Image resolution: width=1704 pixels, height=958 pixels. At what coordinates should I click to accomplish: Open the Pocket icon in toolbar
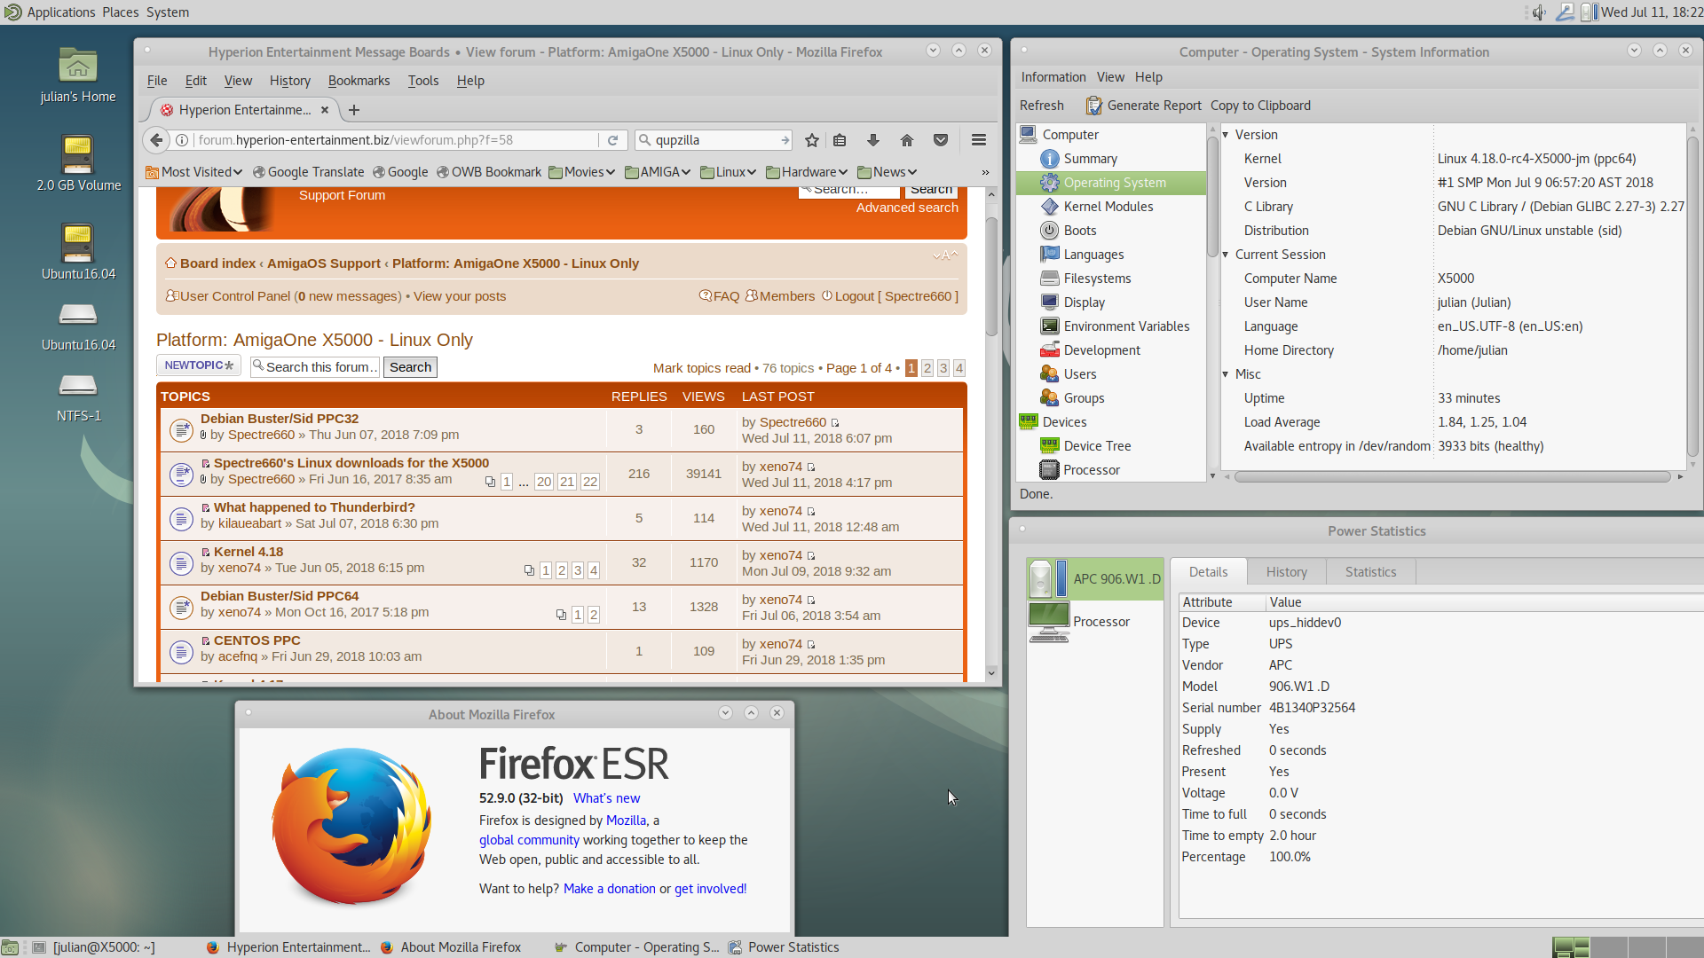pyautogui.click(x=941, y=140)
